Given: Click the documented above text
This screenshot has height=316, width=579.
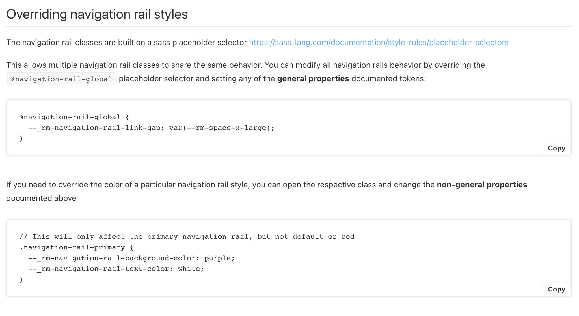Looking at the screenshot, I should pyautogui.click(x=41, y=198).
